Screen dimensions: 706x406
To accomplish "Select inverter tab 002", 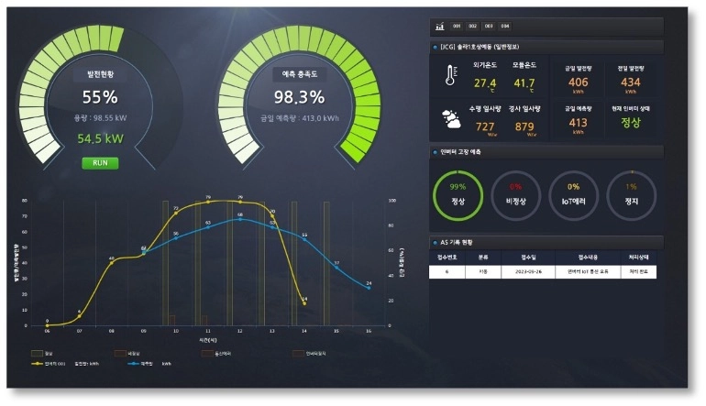I will point(472,26).
